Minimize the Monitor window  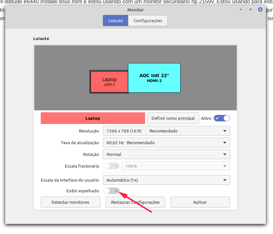coord(241,9)
